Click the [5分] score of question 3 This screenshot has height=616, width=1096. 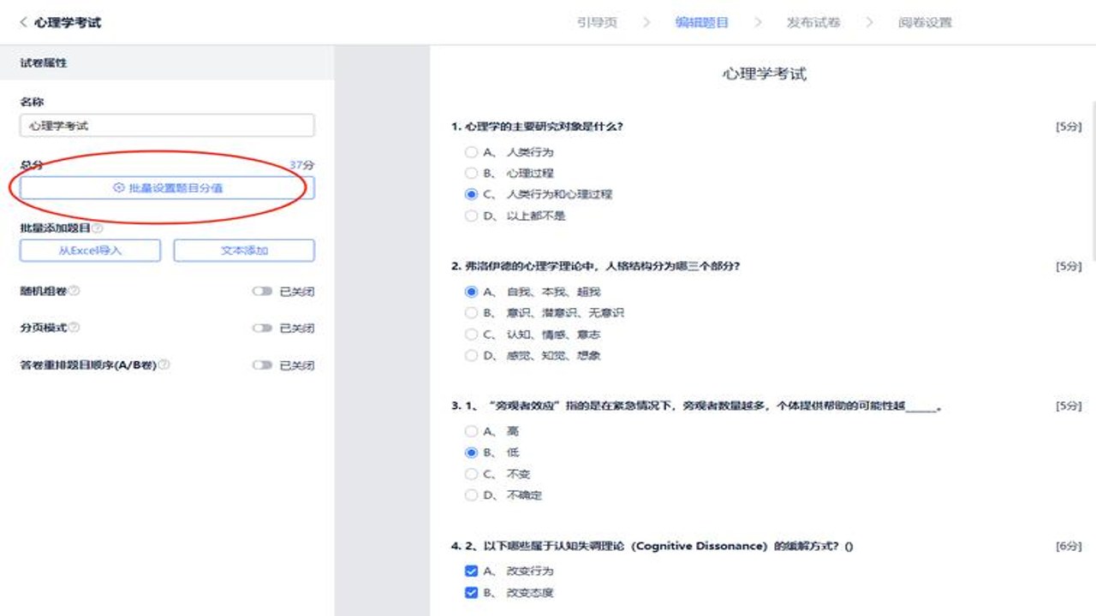pos(1069,406)
